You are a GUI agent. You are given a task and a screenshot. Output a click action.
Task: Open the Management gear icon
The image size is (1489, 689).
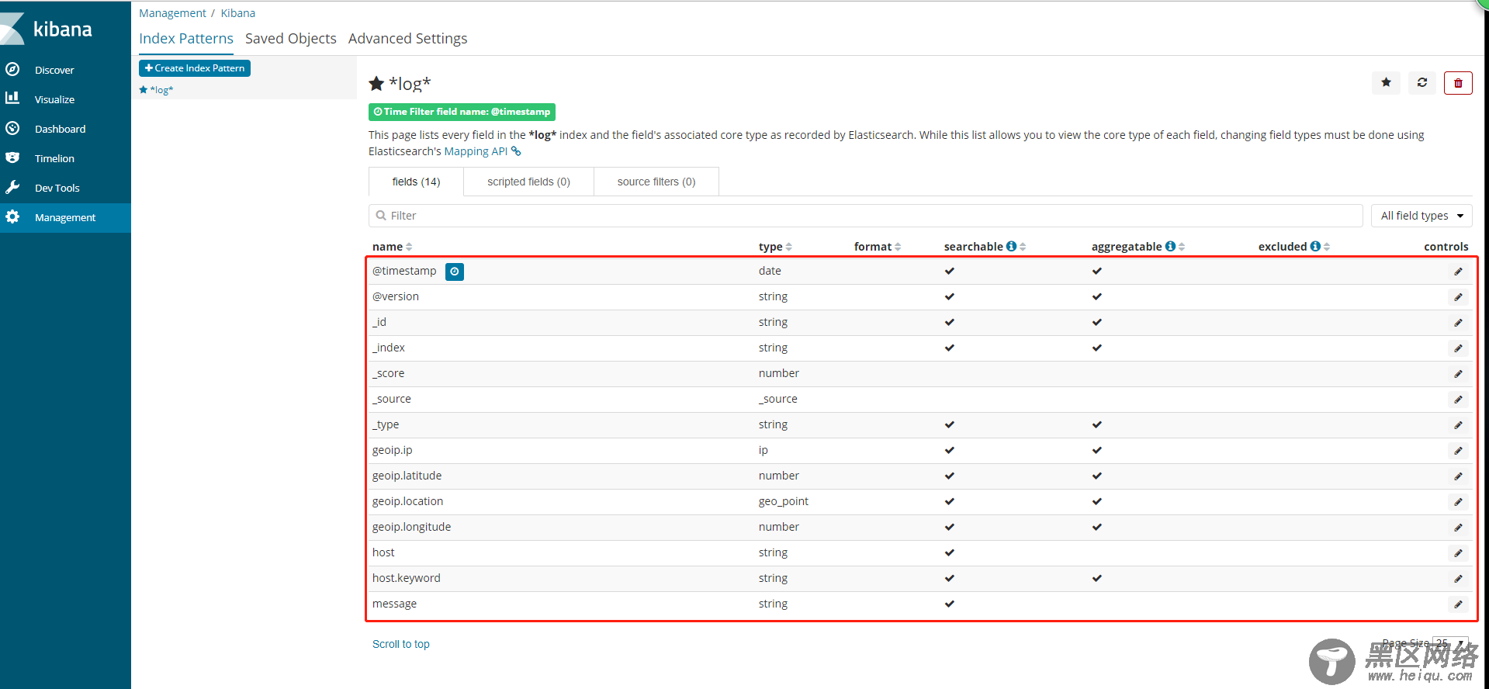[x=12, y=216]
